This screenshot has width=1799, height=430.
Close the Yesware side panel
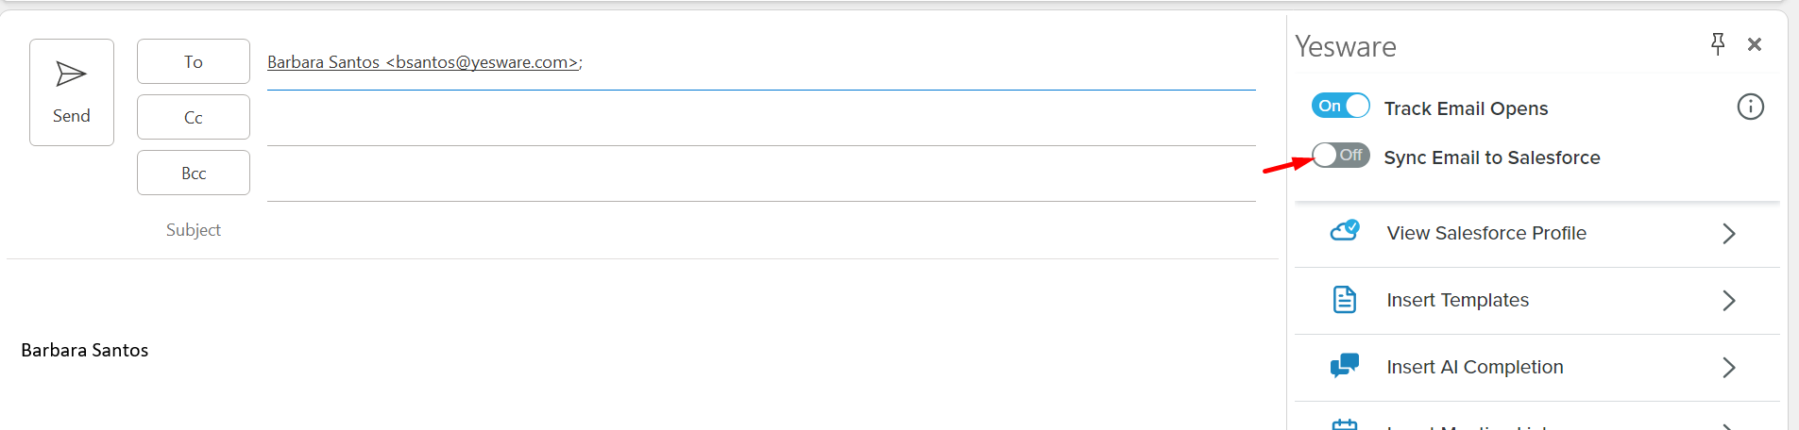point(1755,44)
